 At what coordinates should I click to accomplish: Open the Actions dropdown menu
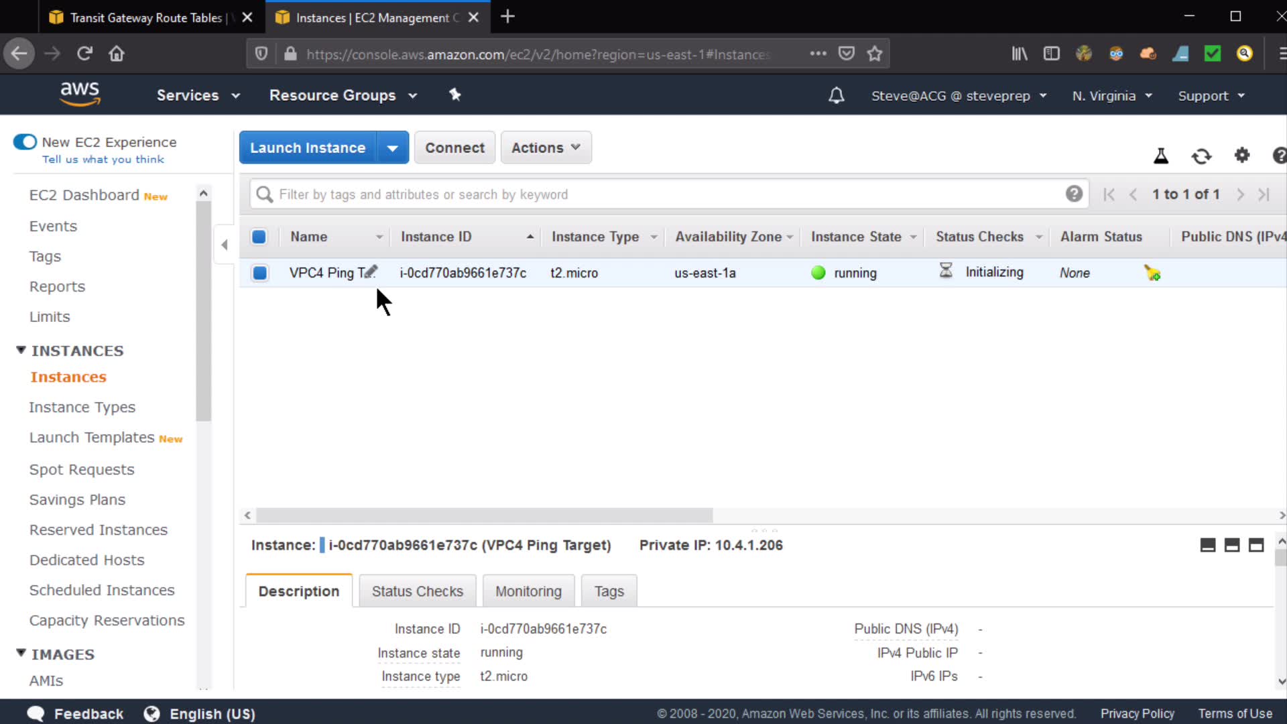click(546, 147)
